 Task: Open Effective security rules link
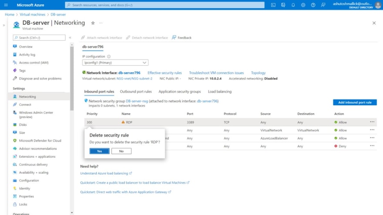point(165,73)
